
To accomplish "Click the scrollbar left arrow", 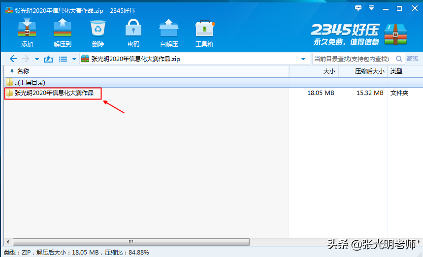I will point(8,242).
